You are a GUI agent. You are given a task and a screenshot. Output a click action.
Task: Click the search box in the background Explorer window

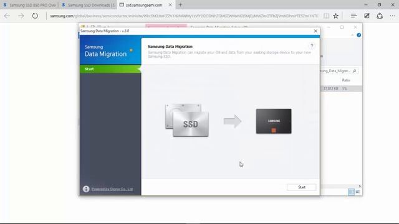coord(339,71)
